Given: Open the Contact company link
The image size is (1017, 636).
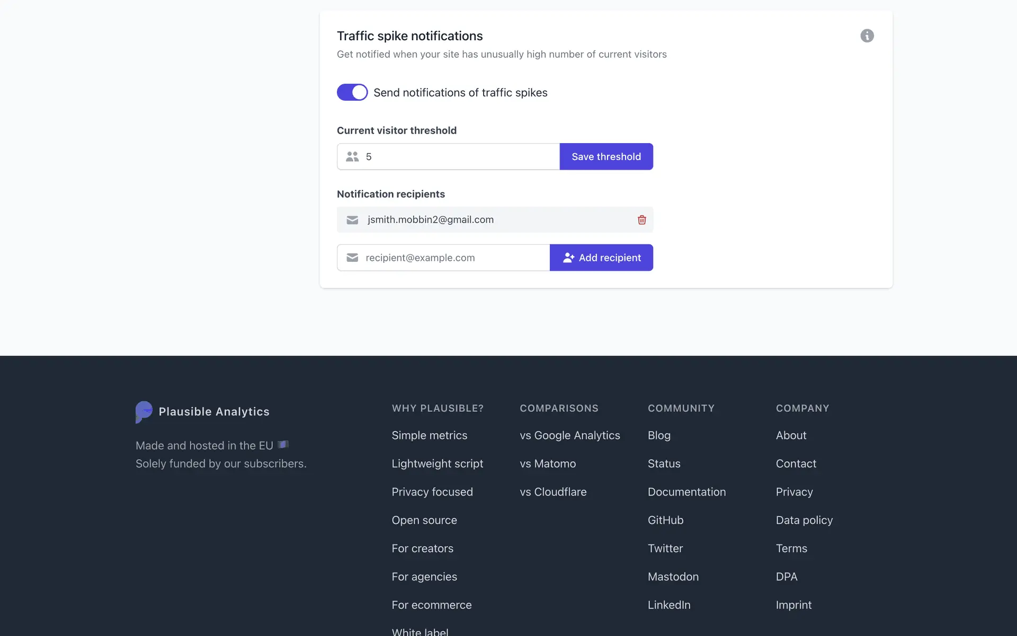Looking at the screenshot, I should [796, 464].
